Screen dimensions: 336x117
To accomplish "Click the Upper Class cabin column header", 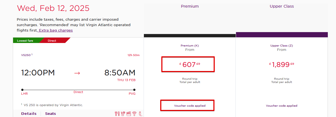I will (x=281, y=6).
